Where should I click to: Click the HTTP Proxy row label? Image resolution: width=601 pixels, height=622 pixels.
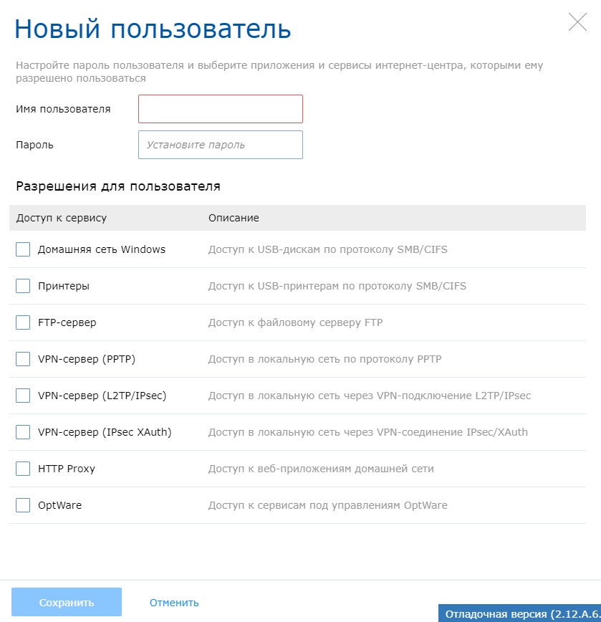tap(67, 469)
